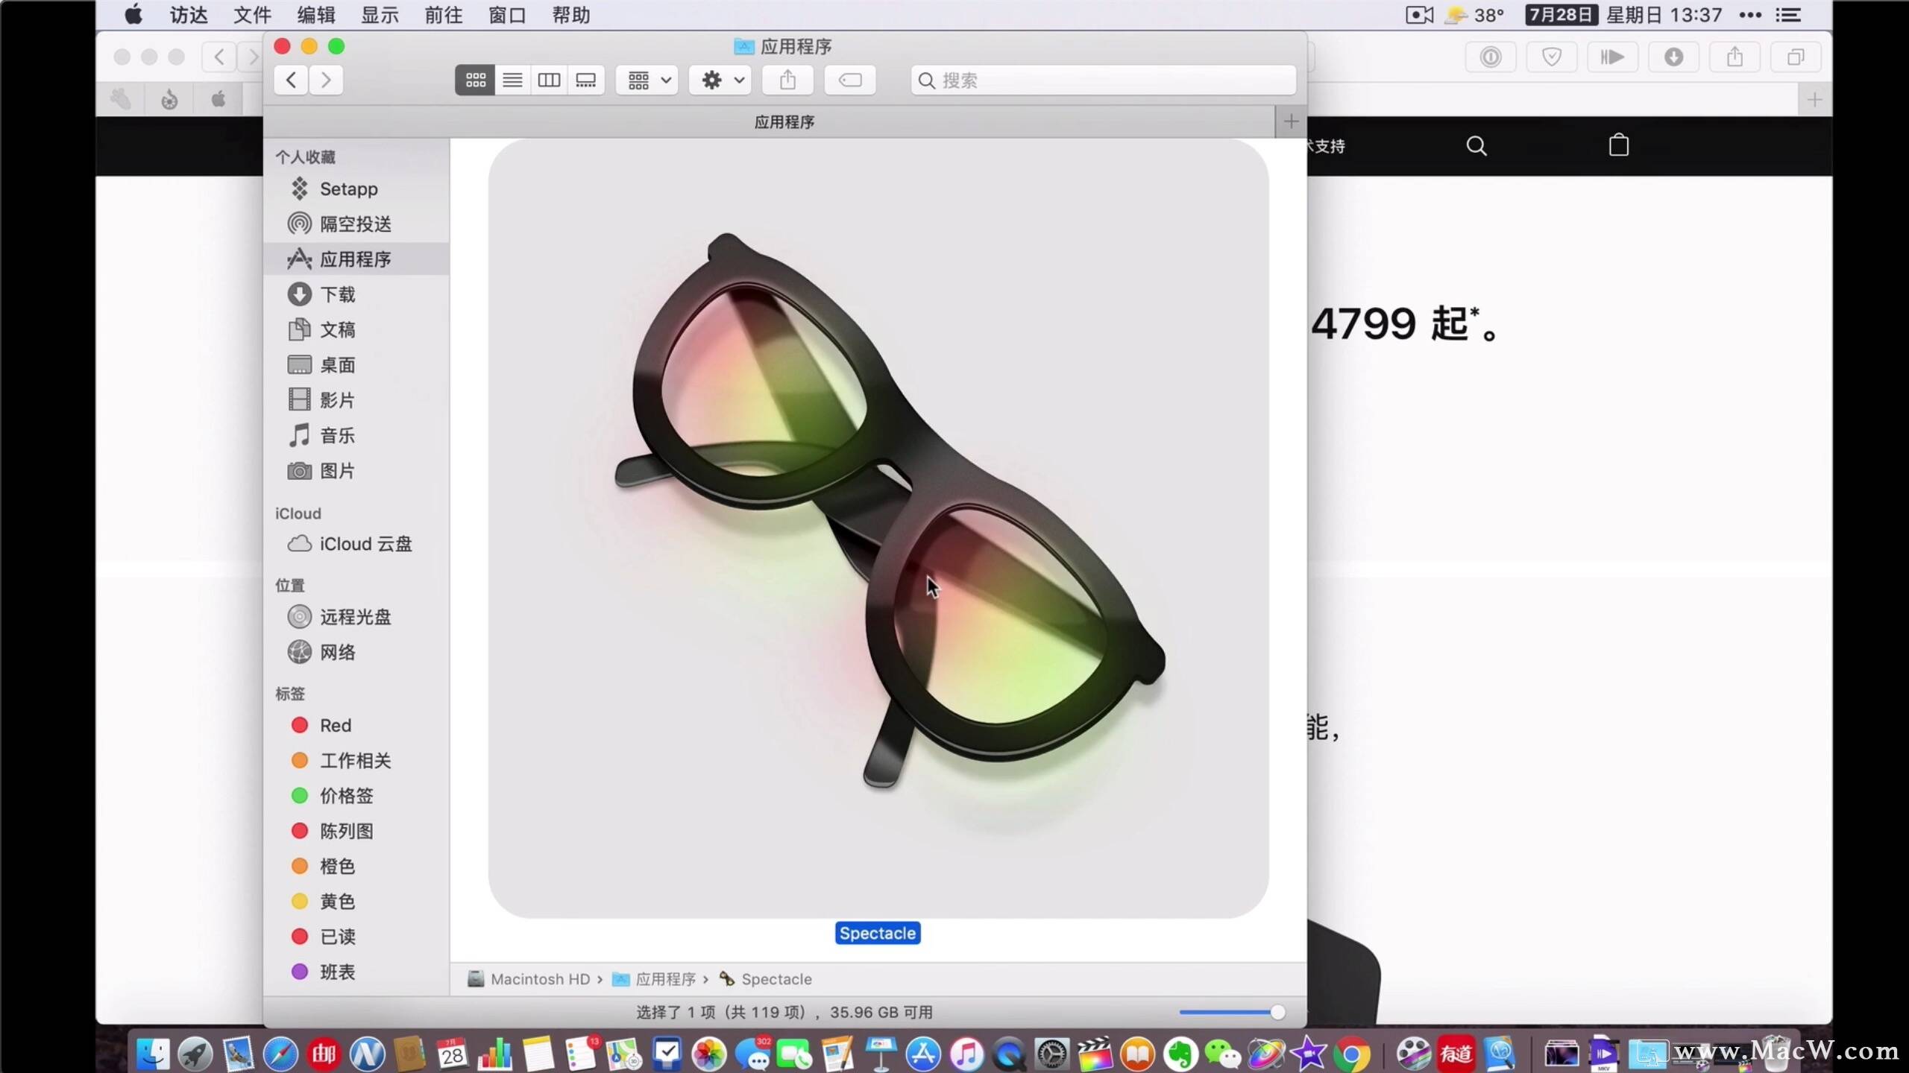Image resolution: width=1909 pixels, height=1073 pixels.
Task: Go forward in Finder navigation
Action: pos(326,80)
